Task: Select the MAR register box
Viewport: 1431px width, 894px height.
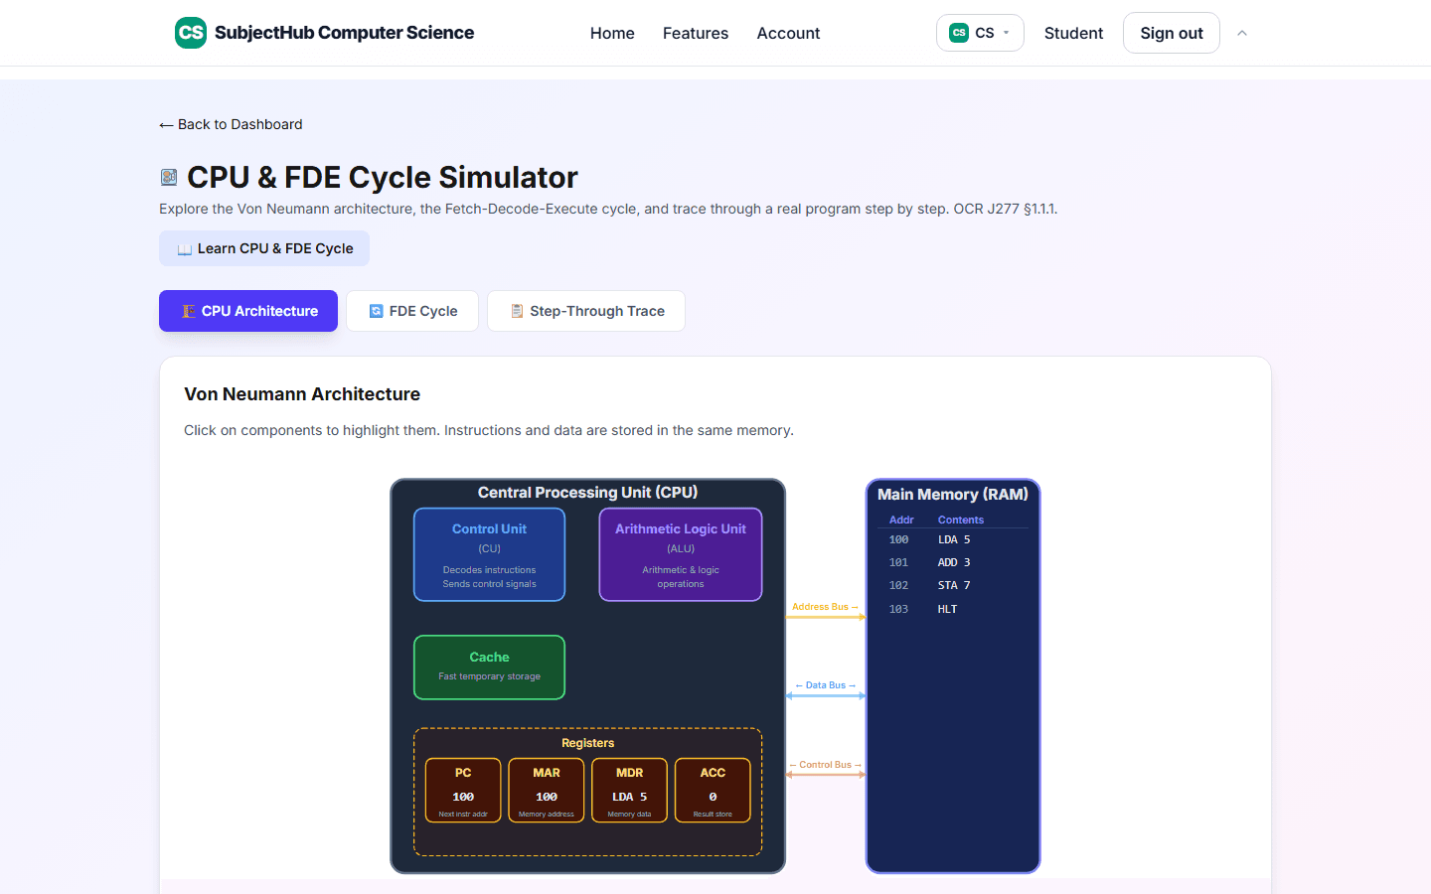Action: point(547,791)
